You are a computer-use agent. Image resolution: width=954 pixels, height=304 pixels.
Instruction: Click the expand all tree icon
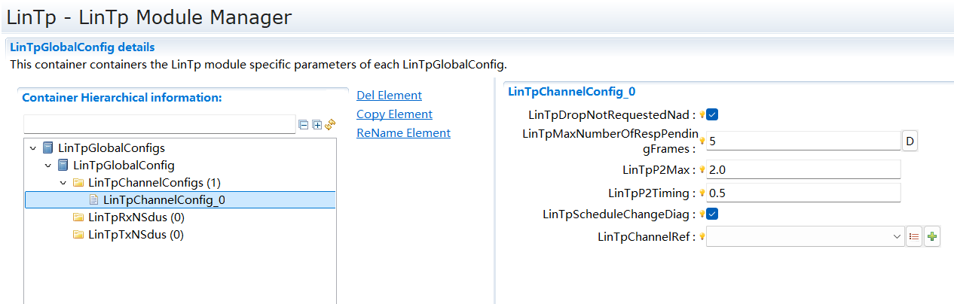(317, 125)
